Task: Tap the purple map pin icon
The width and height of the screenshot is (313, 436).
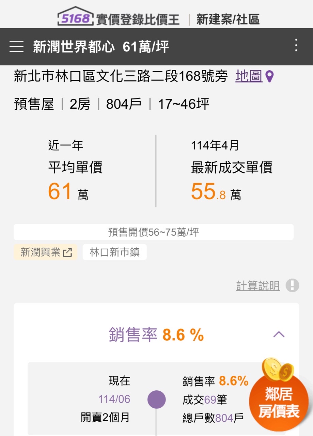Action: (x=270, y=77)
